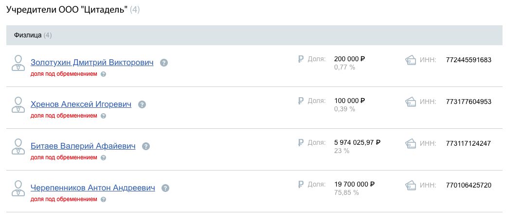Follow the Битаев Валерий Афайевич link
This screenshot has width=521, height=223.
click(83, 146)
